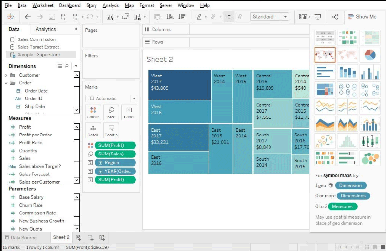This screenshot has width=386, height=251.
Task: Open the Colour settings on Marks card
Action: 93,113
